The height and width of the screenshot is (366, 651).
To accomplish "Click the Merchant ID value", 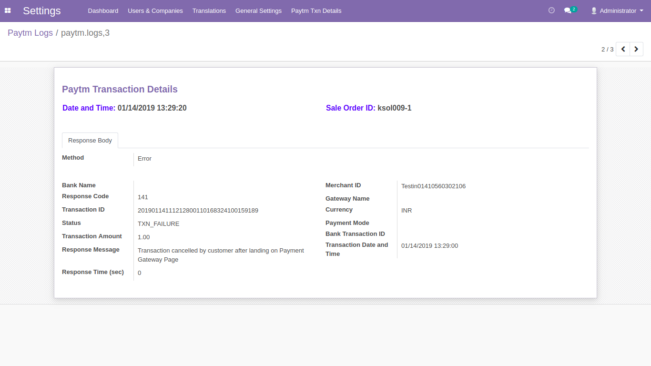I will click(433, 186).
